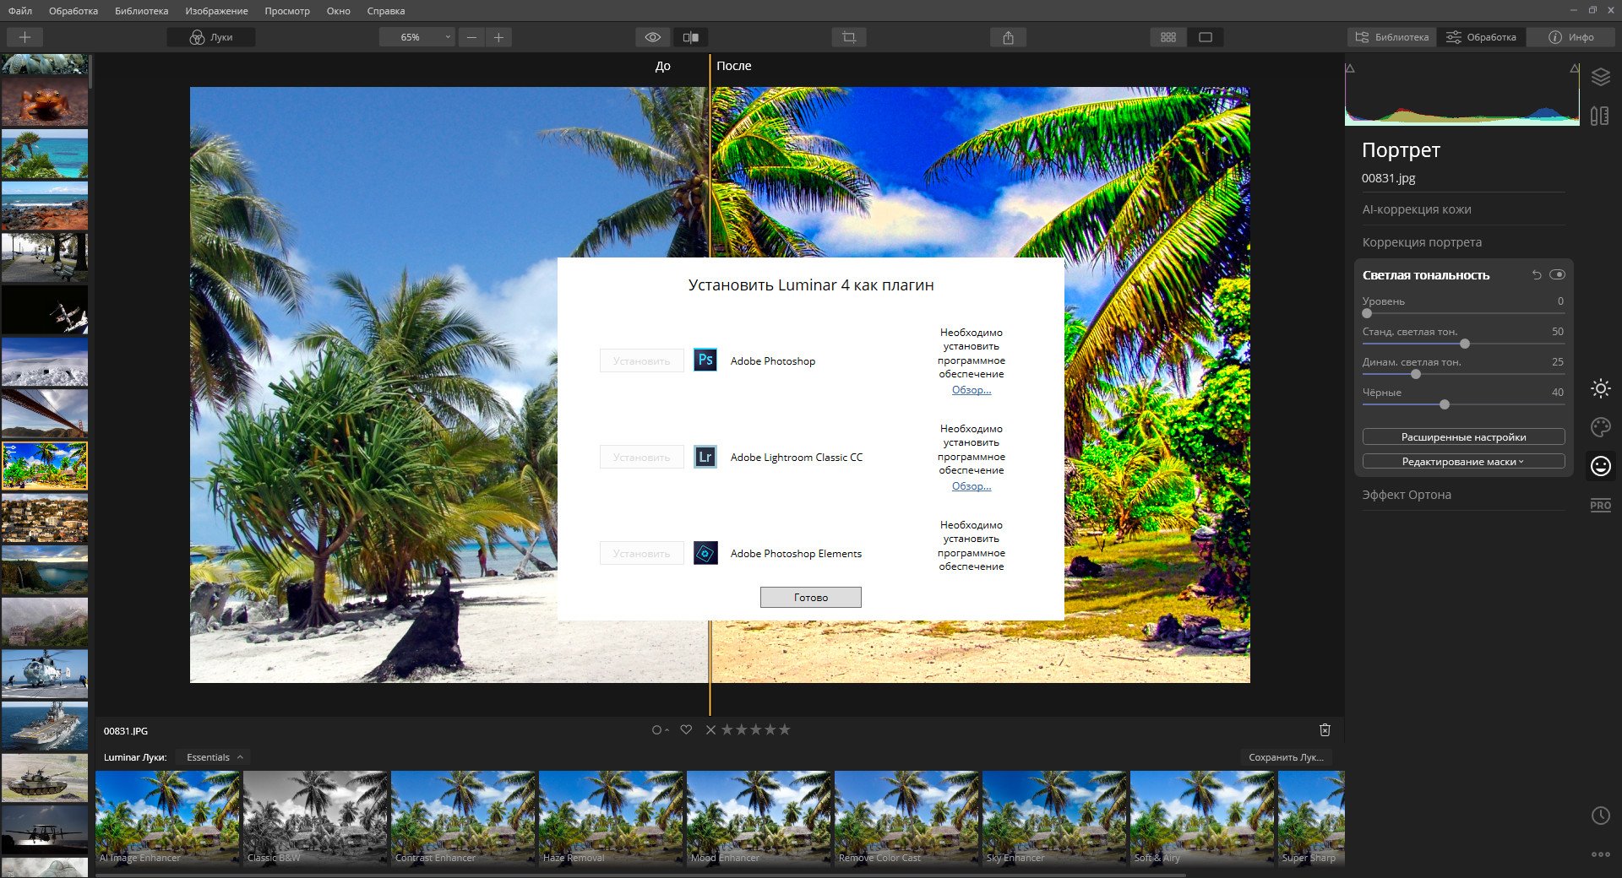Click the crop tool icon
The image size is (1622, 878).
coord(848,37)
